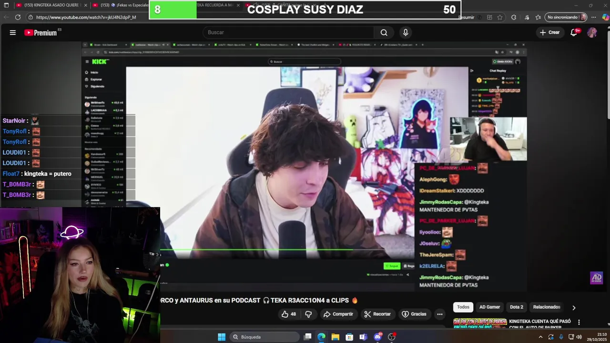This screenshot has width=610, height=343.
Task: Open OBS Studio from taskbar
Action: (x=392, y=337)
